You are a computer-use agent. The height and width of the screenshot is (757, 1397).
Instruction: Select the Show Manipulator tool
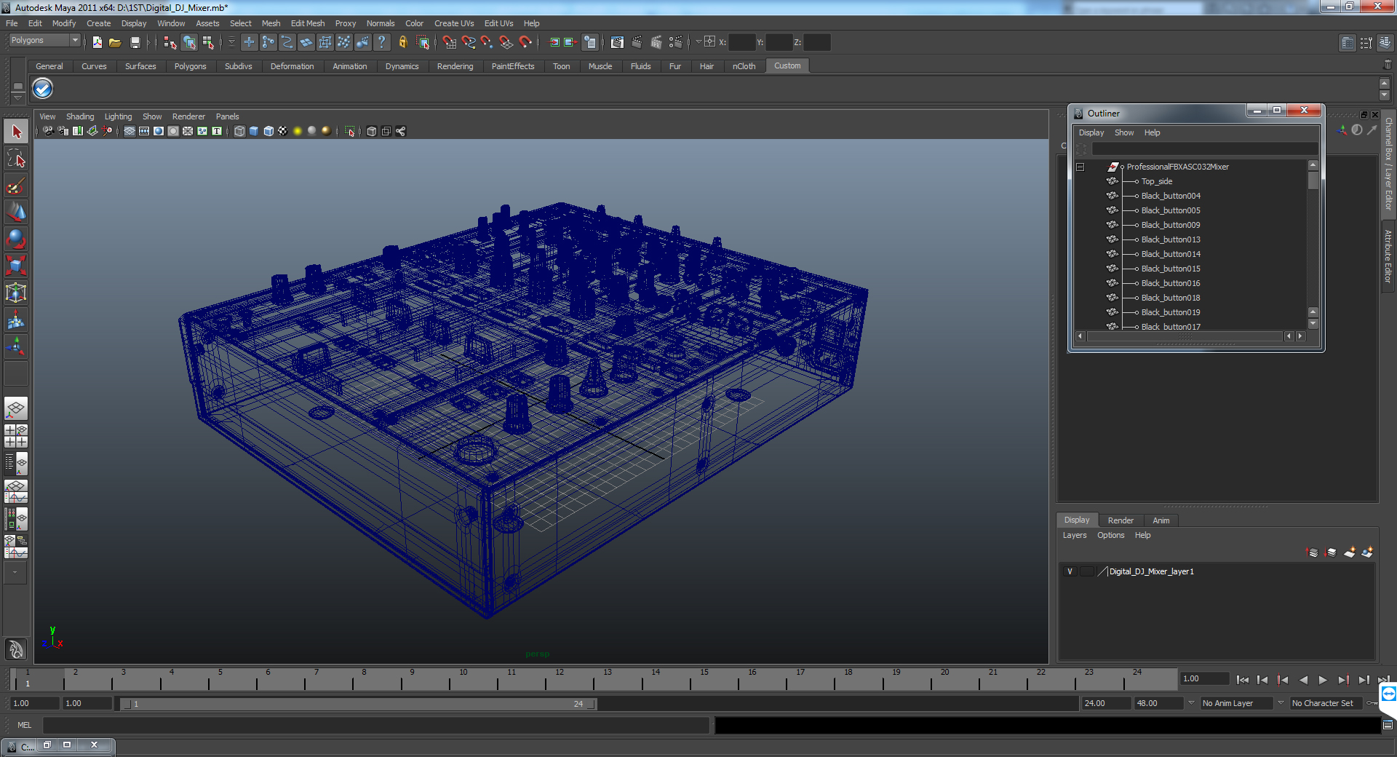click(x=16, y=346)
